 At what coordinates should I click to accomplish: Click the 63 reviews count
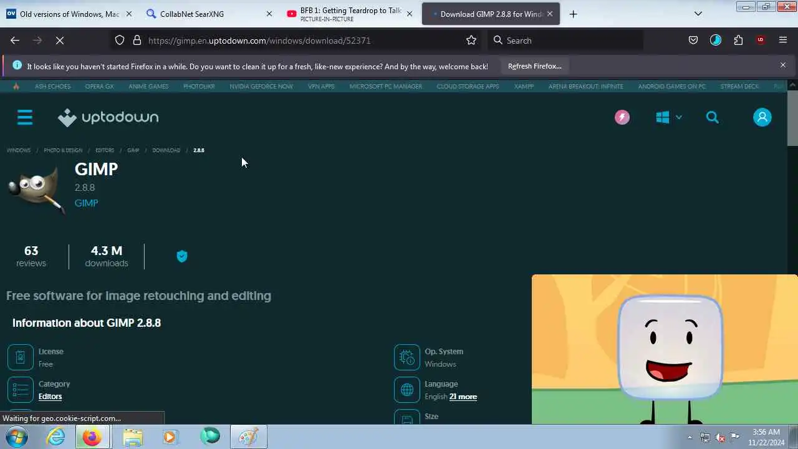[x=31, y=256]
